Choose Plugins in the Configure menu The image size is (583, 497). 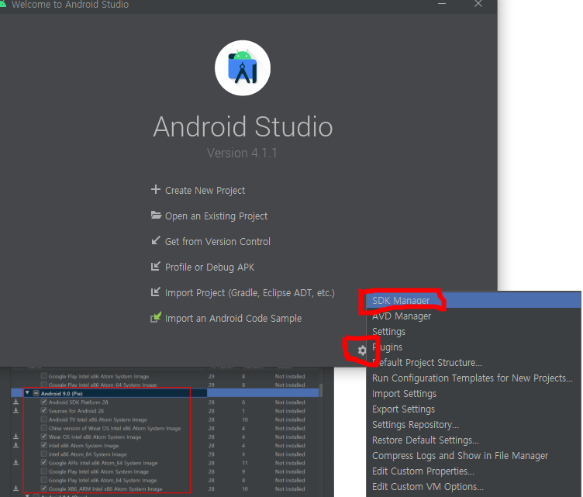coord(474,347)
